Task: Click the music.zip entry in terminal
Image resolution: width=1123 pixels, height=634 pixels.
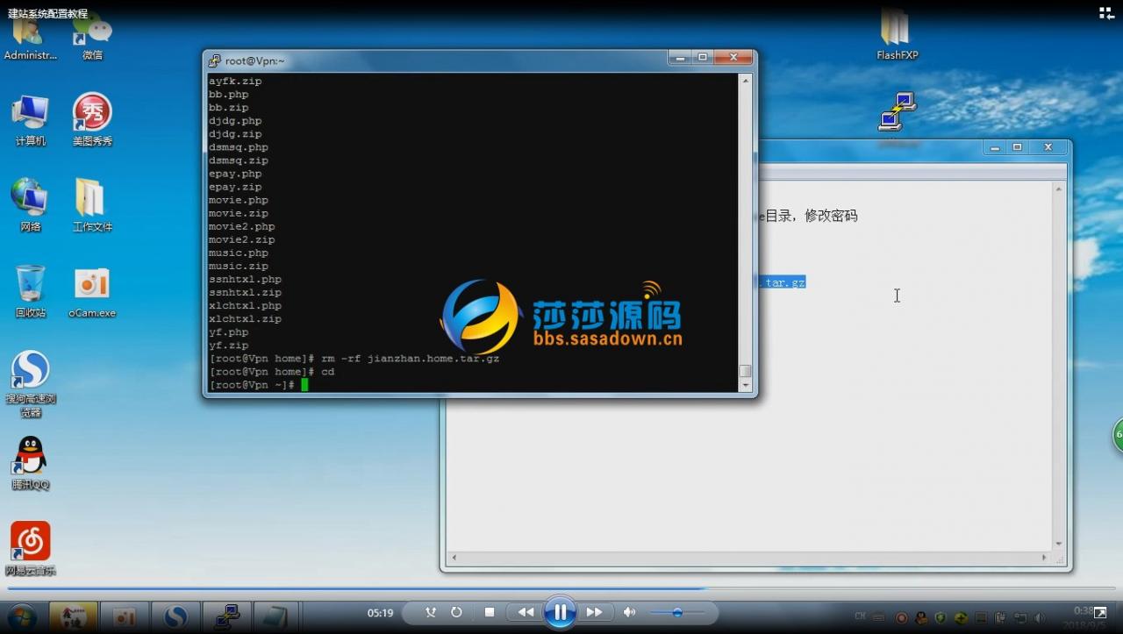Action: click(239, 266)
